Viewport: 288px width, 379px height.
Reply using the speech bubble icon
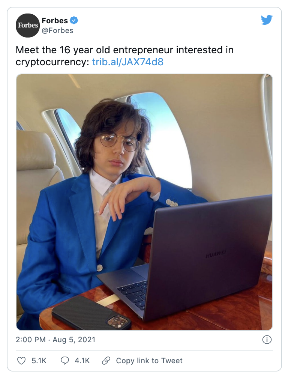(x=64, y=361)
